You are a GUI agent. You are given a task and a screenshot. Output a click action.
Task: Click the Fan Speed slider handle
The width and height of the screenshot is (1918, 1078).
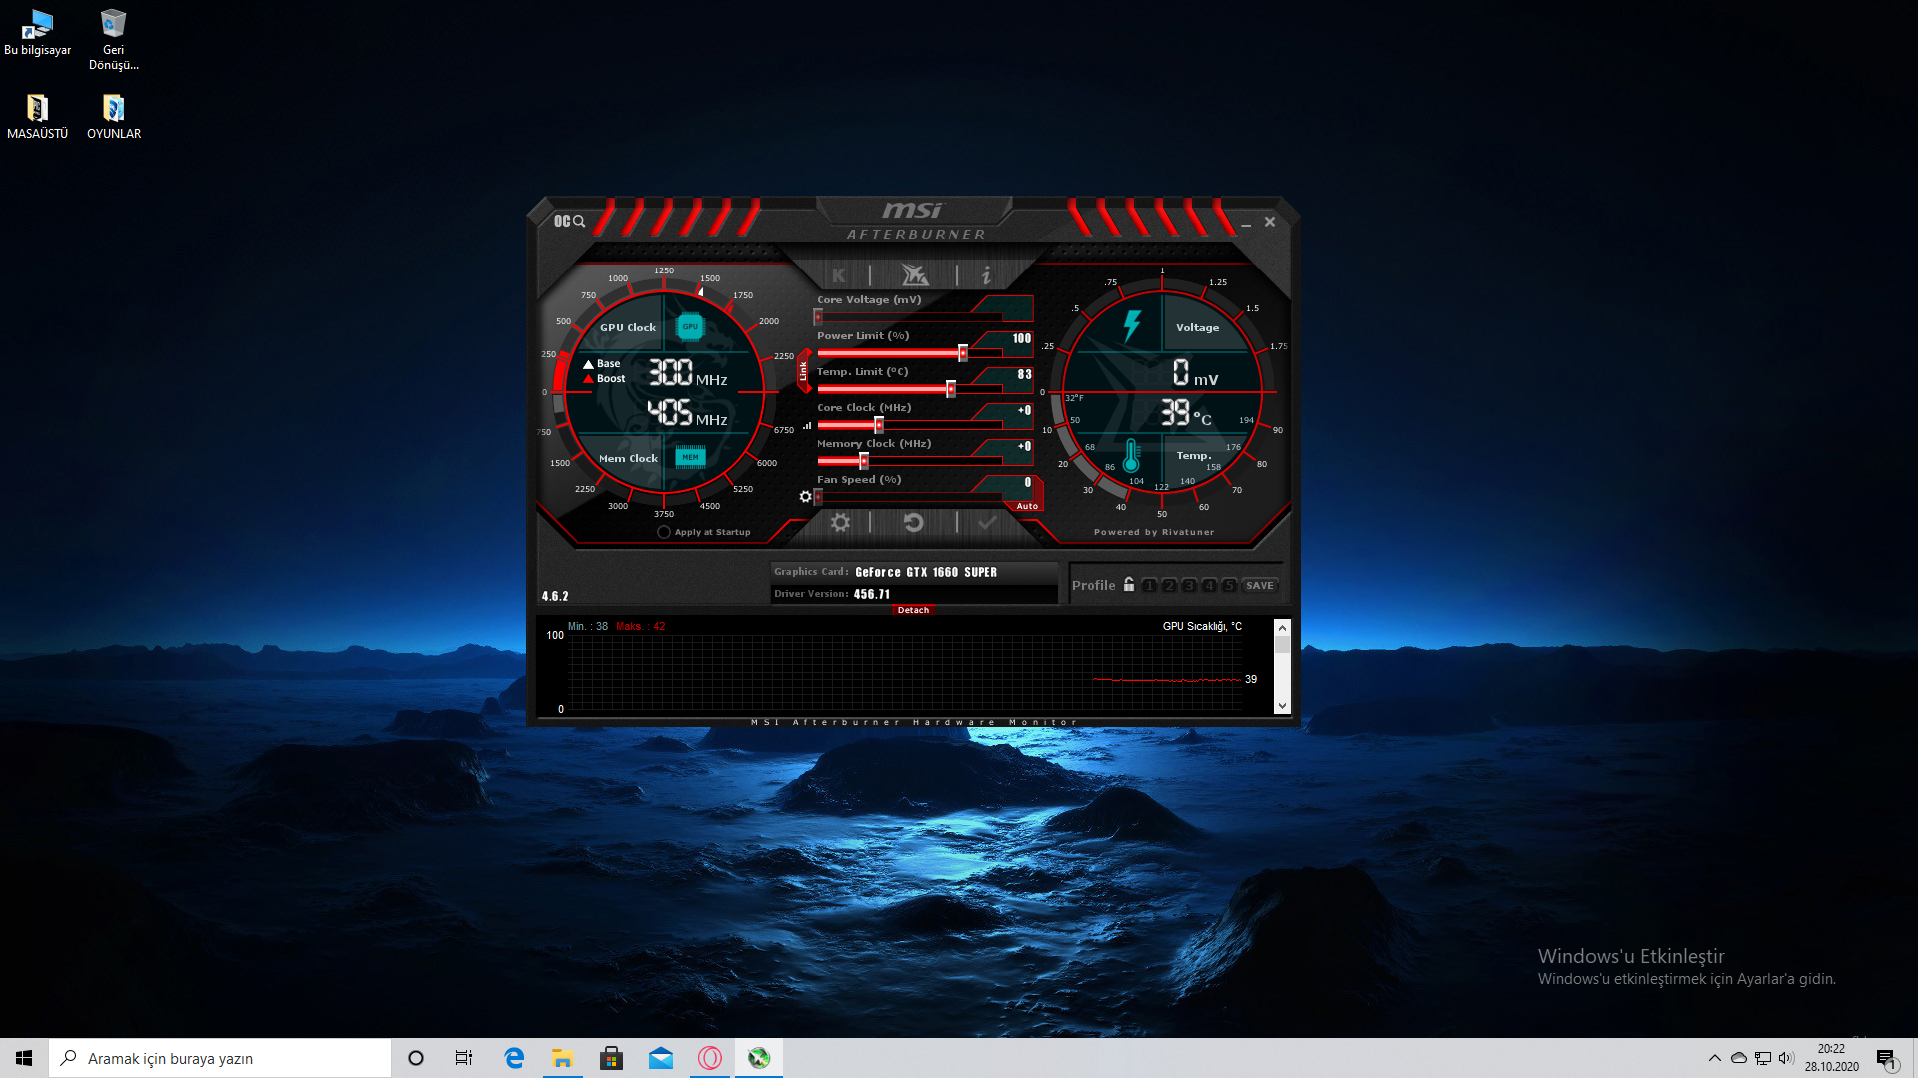click(818, 497)
